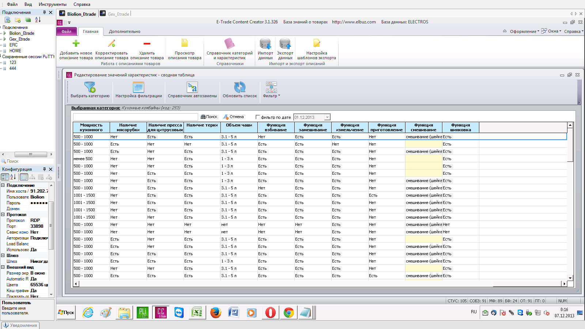585x329 pixels.
Task: Collapse the Подключение section in Конфигурация
Action: 3,185
